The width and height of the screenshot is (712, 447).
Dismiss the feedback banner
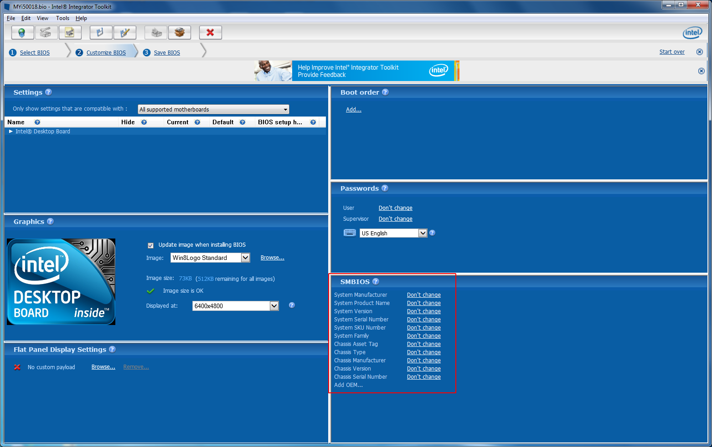[x=701, y=71]
